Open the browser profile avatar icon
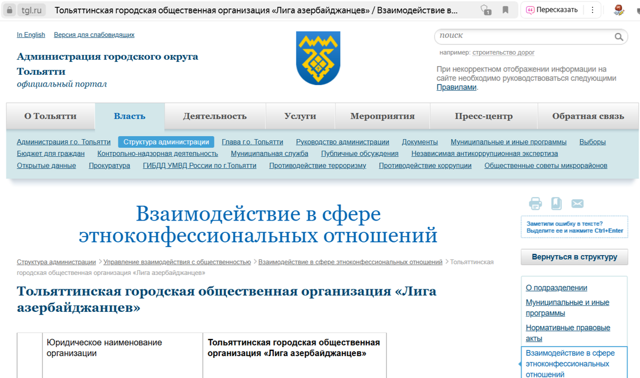This screenshot has width=640, height=378. pyautogui.click(x=620, y=10)
